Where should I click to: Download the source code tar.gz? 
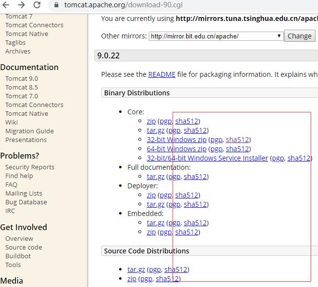[x=136, y=269]
